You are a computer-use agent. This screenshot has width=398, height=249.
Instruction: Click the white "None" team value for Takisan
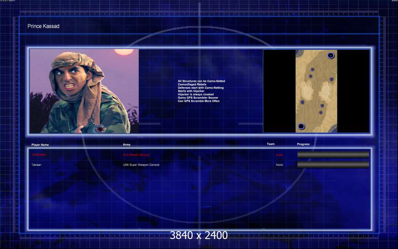point(279,165)
